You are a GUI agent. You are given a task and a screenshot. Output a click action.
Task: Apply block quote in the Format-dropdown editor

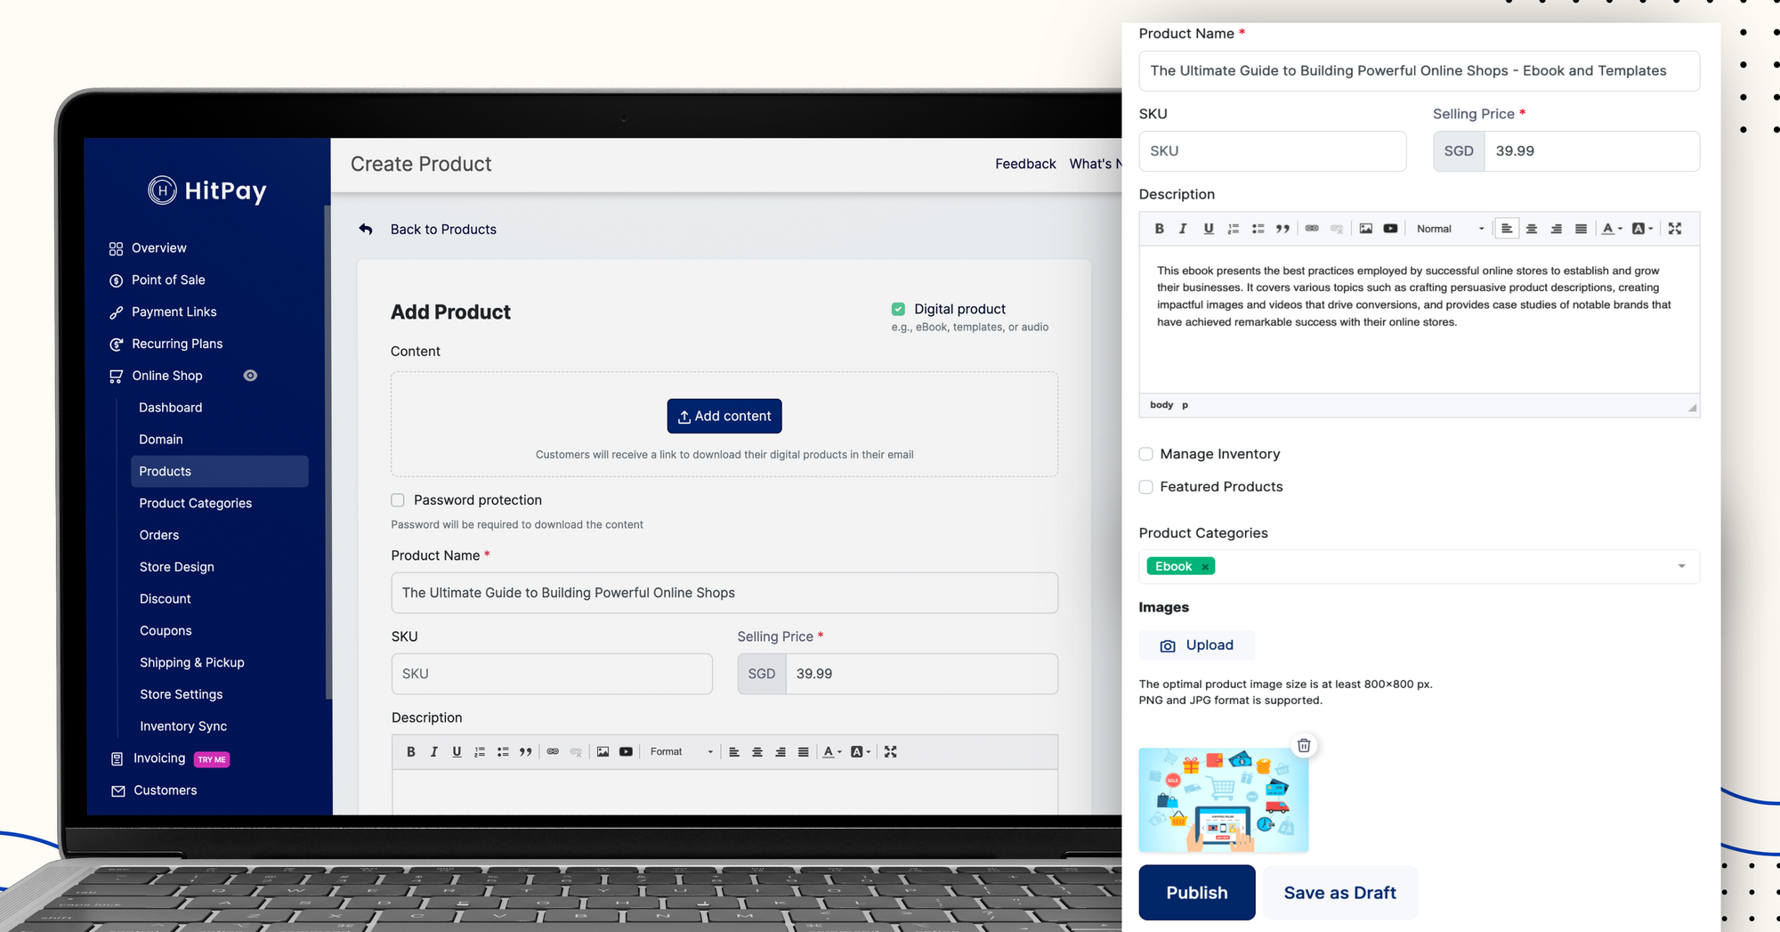click(x=526, y=752)
